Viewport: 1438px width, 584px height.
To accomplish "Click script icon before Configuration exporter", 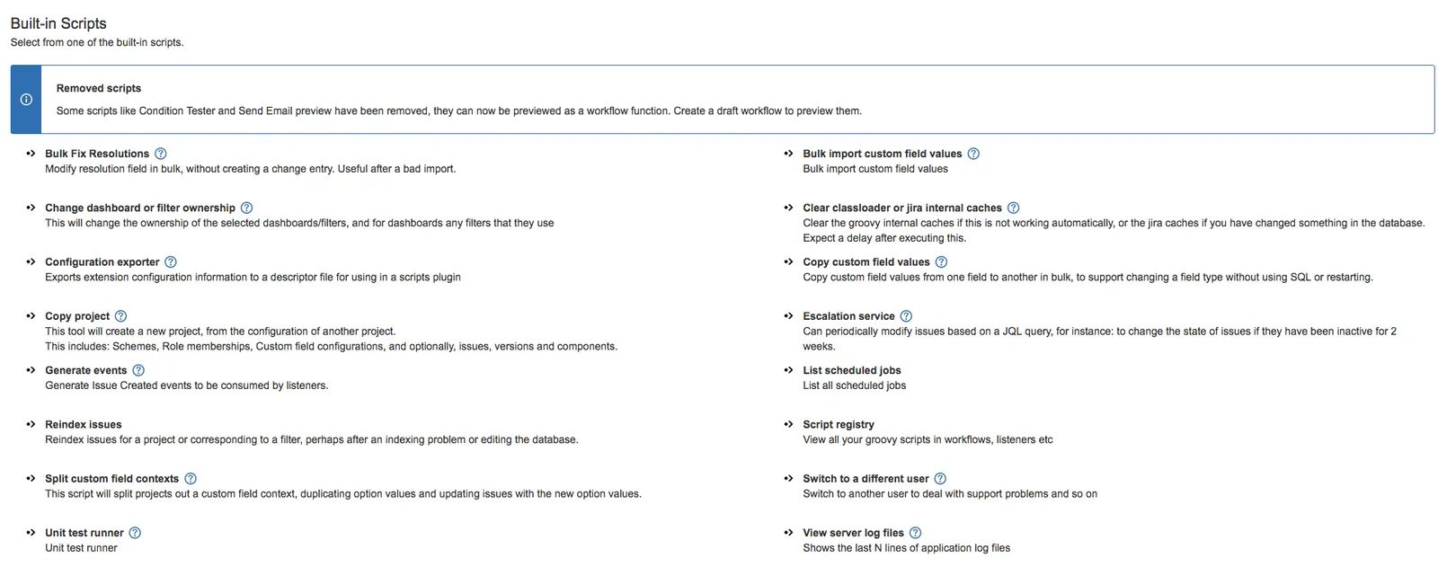I will (x=31, y=262).
